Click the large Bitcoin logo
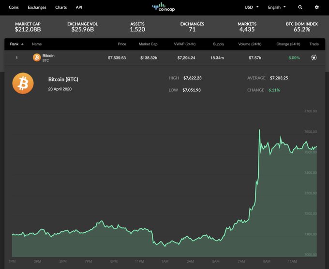Image resolution: width=329 pixels, height=269 pixels. (23, 83)
